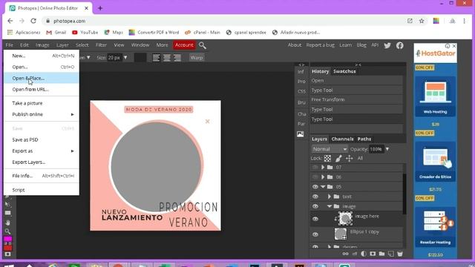
Task: Align text center in the options bar
Action: point(166,58)
